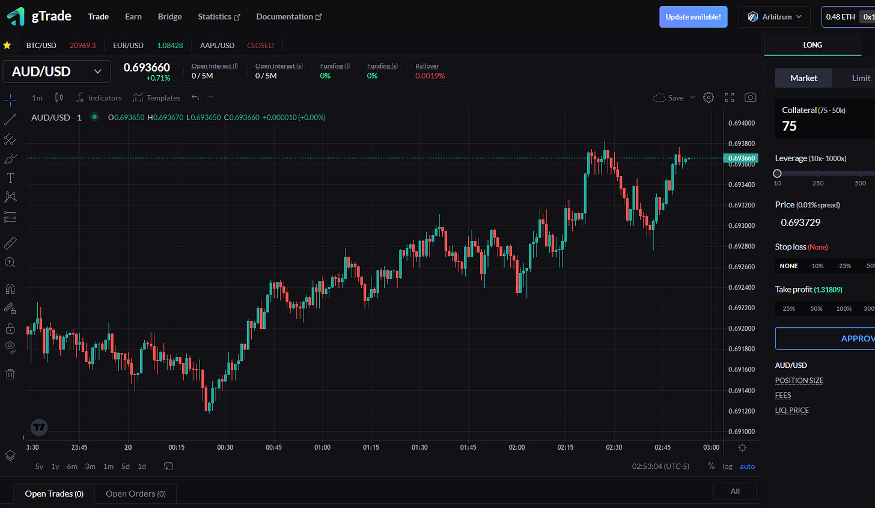Open time axis settings gear
Viewport: 875px width, 508px height.
742,447
